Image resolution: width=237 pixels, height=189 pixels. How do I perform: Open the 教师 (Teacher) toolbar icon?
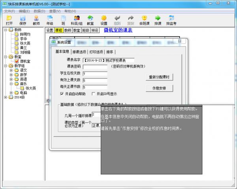(x=36, y=20)
